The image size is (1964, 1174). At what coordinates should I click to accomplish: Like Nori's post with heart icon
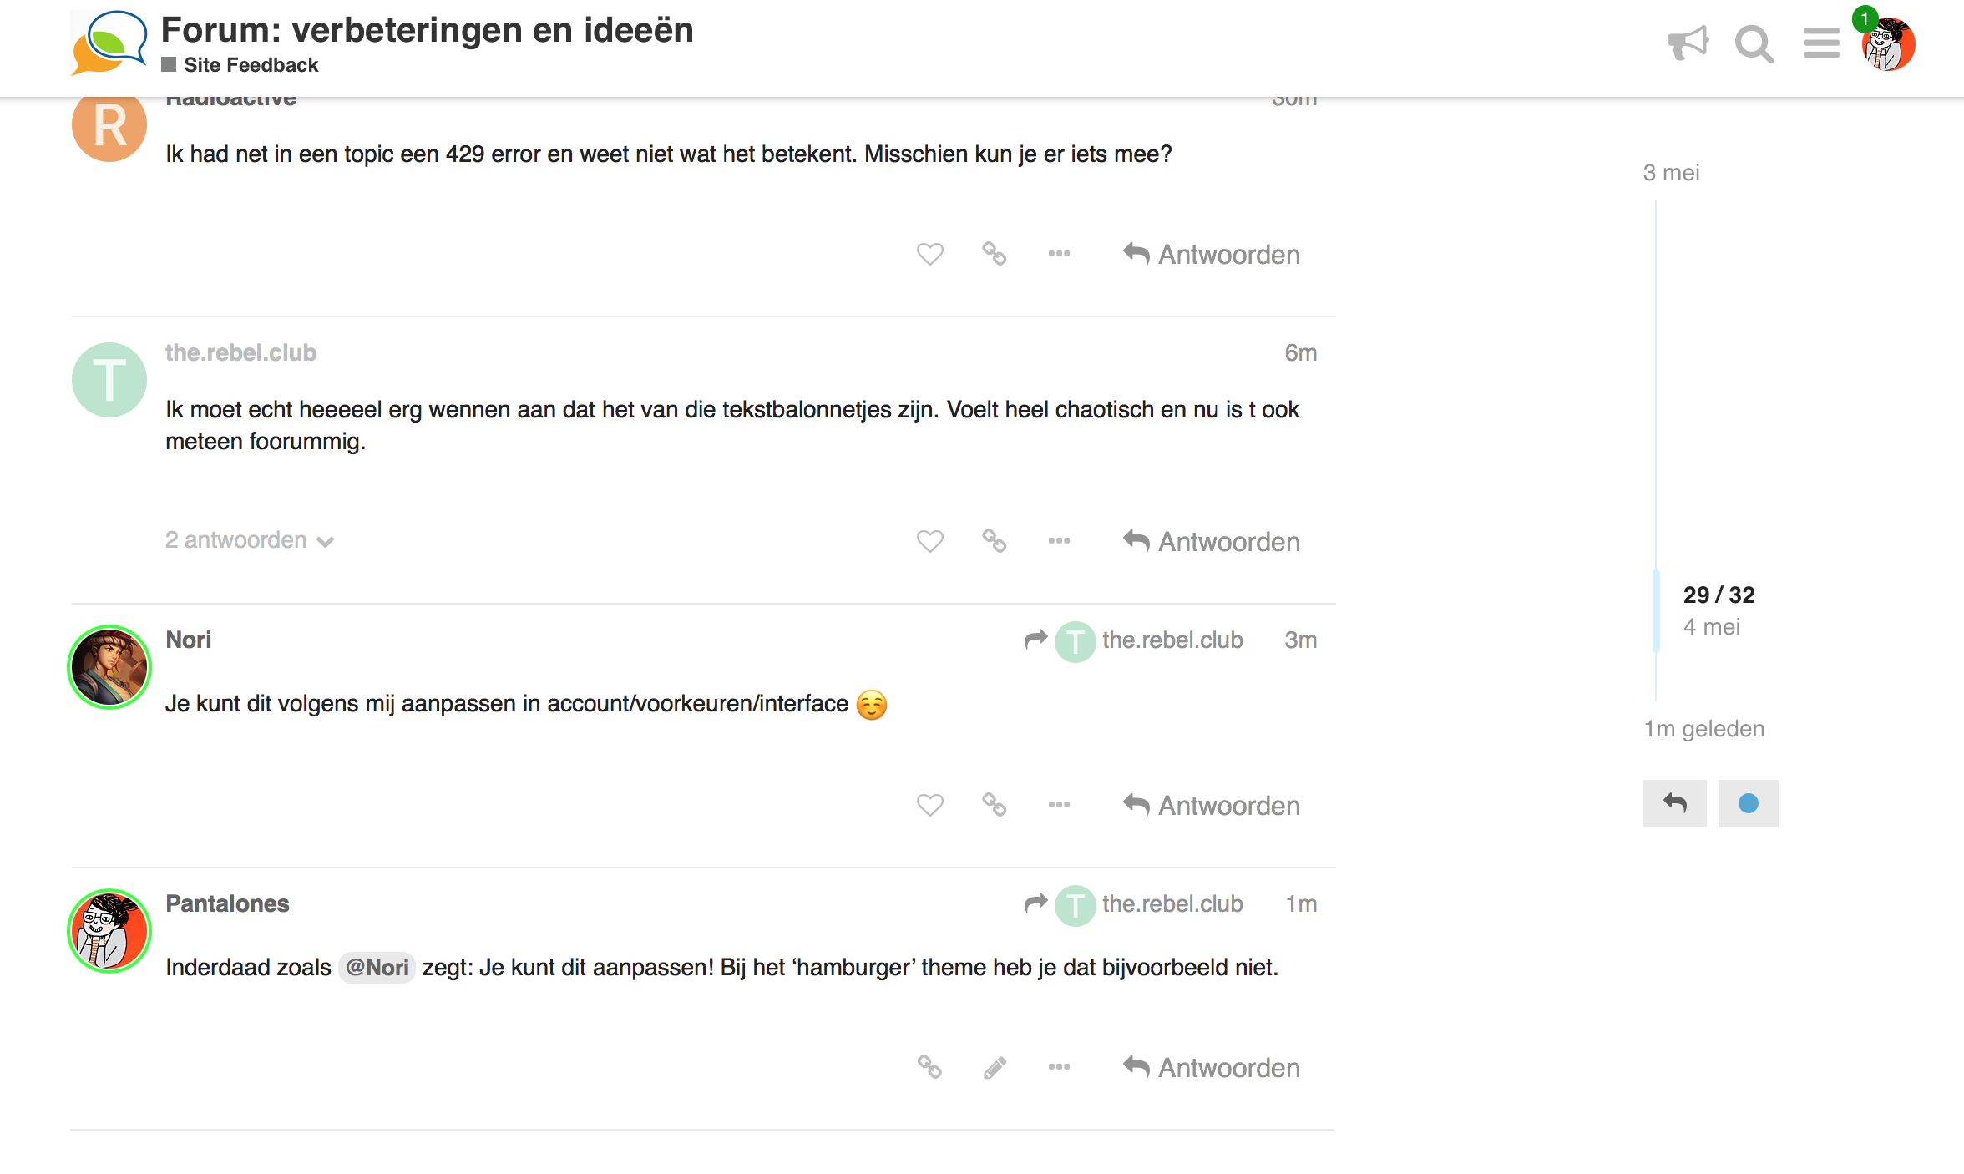click(x=929, y=805)
